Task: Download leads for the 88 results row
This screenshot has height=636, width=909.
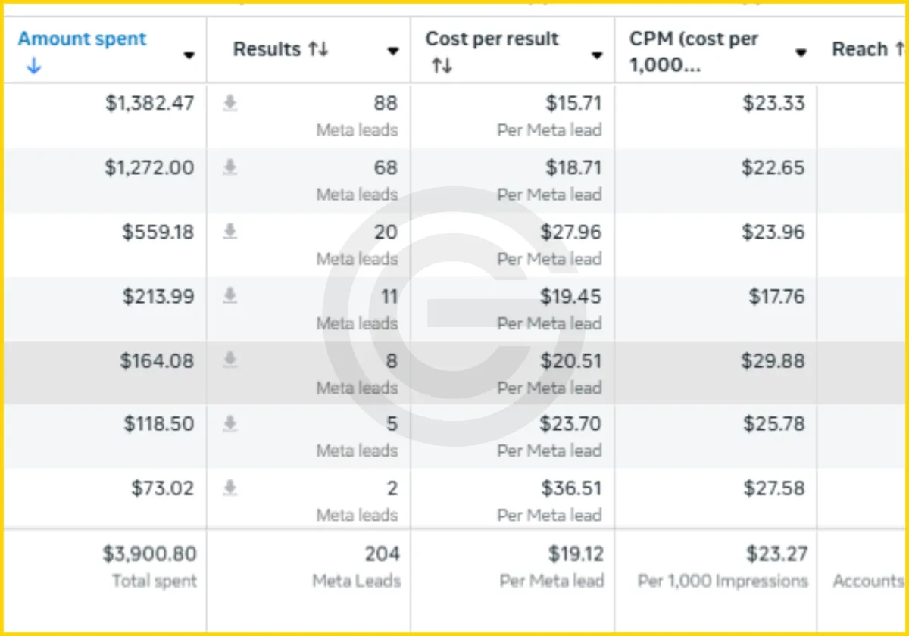Action: coord(230,104)
